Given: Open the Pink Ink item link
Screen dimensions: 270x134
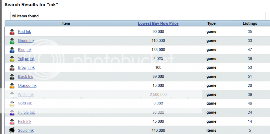Looking at the screenshot, I should click(25, 121).
